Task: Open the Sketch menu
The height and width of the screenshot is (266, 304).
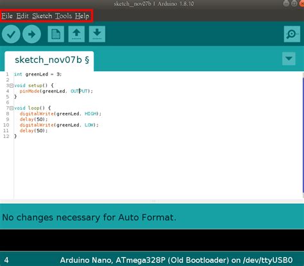Action: (42, 16)
